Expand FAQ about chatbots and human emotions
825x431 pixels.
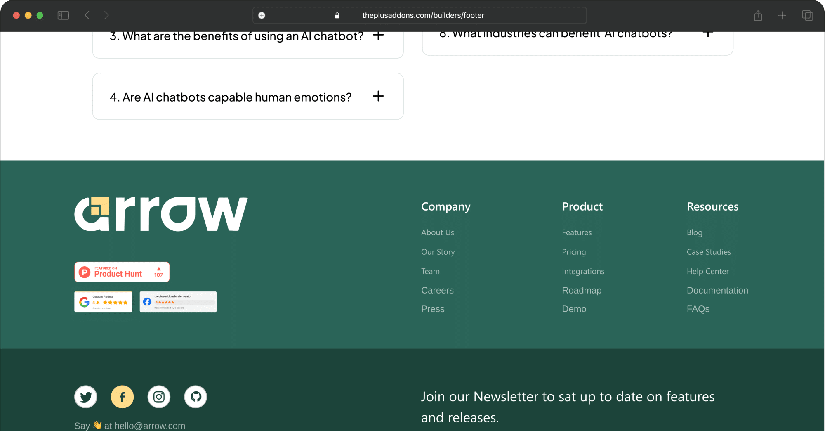click(x=378, y=97)
